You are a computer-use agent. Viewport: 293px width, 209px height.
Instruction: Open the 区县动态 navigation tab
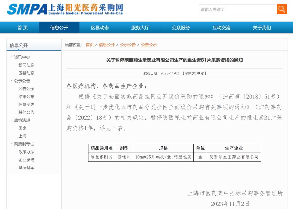(x=100, y=28)
